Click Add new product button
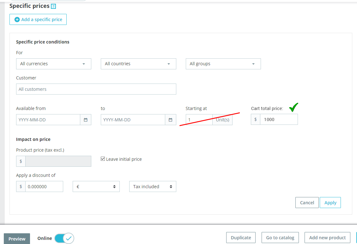357x244 pixels. 327,238
